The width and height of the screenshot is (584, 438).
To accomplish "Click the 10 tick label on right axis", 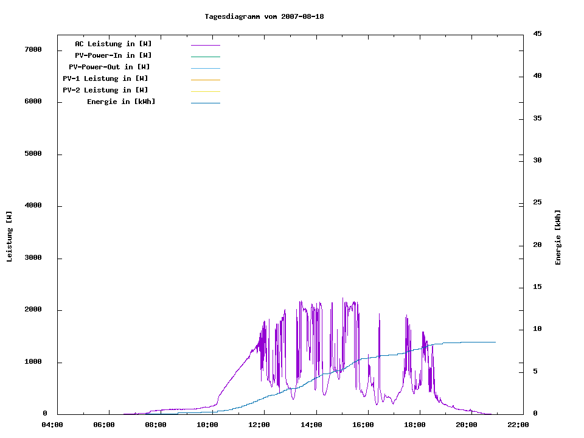I will (537, 329).
